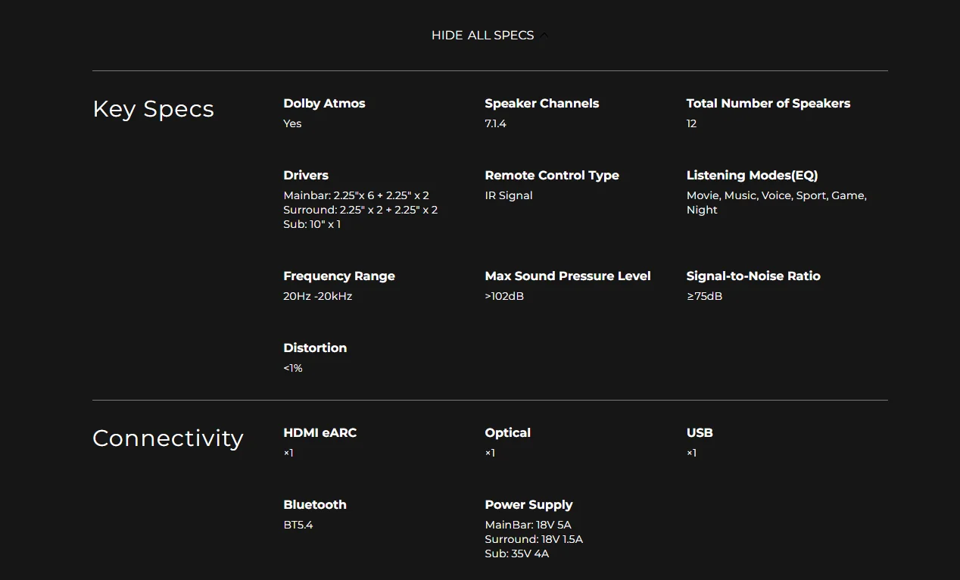This screenshot has width=960, height=580.
Task: Click the Max Sound Pressure Level label
Action: [568, 276]
